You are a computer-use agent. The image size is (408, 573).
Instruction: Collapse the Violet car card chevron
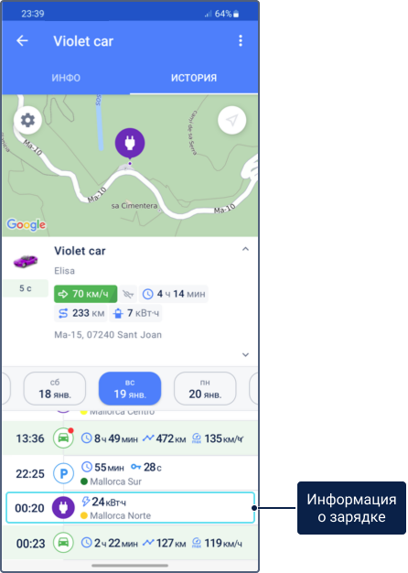coord(245,249)
